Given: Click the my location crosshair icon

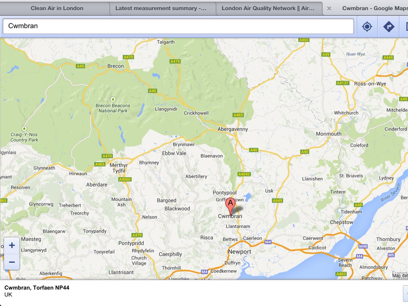Looking at the screenshot, I should tap(367, 26).
